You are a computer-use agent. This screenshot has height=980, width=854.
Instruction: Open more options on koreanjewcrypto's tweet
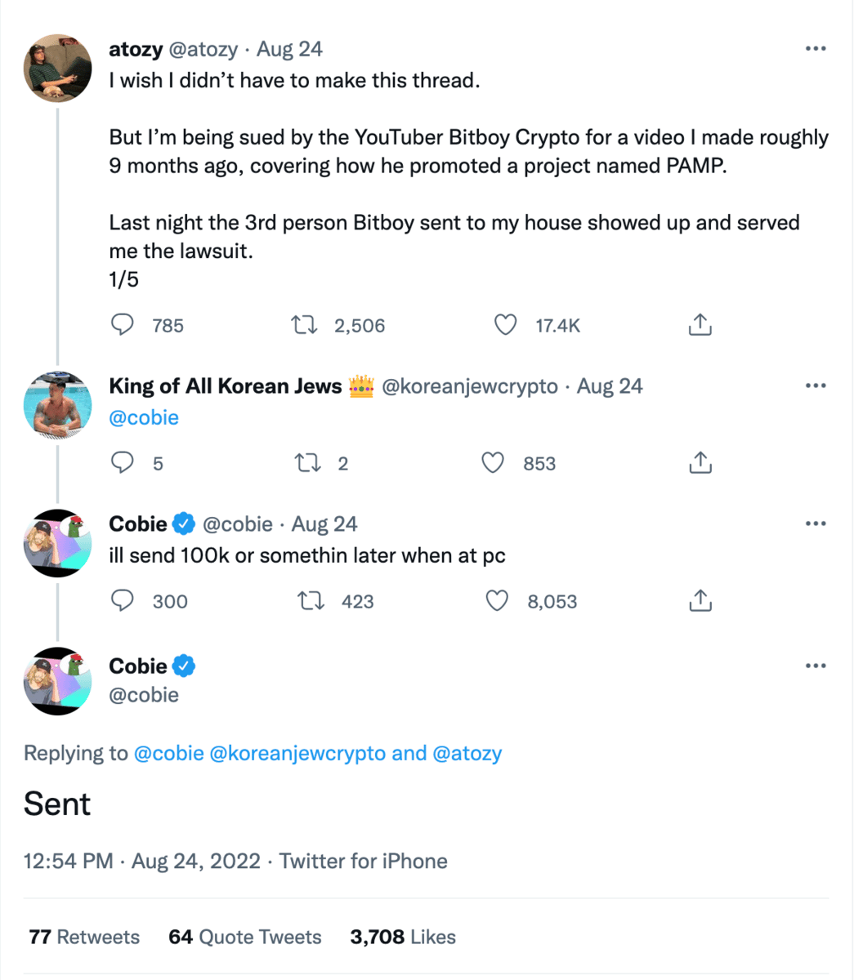point(815,385)
